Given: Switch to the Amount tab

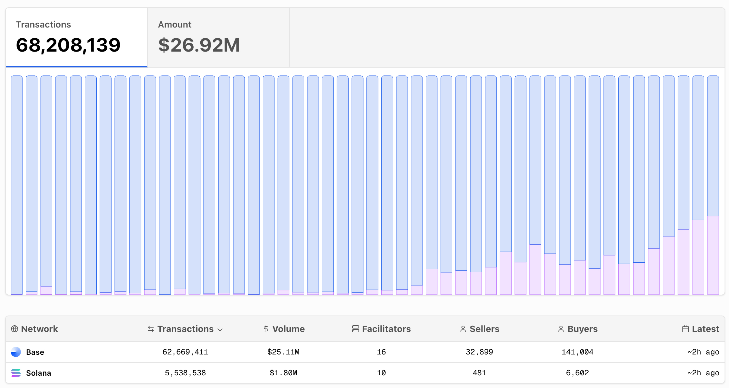Looking at the screenshot, I should click(218, 37).
